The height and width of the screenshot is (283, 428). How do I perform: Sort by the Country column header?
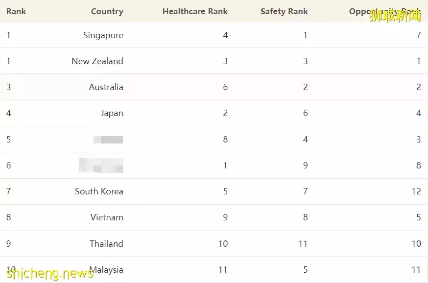click(107, 11)
